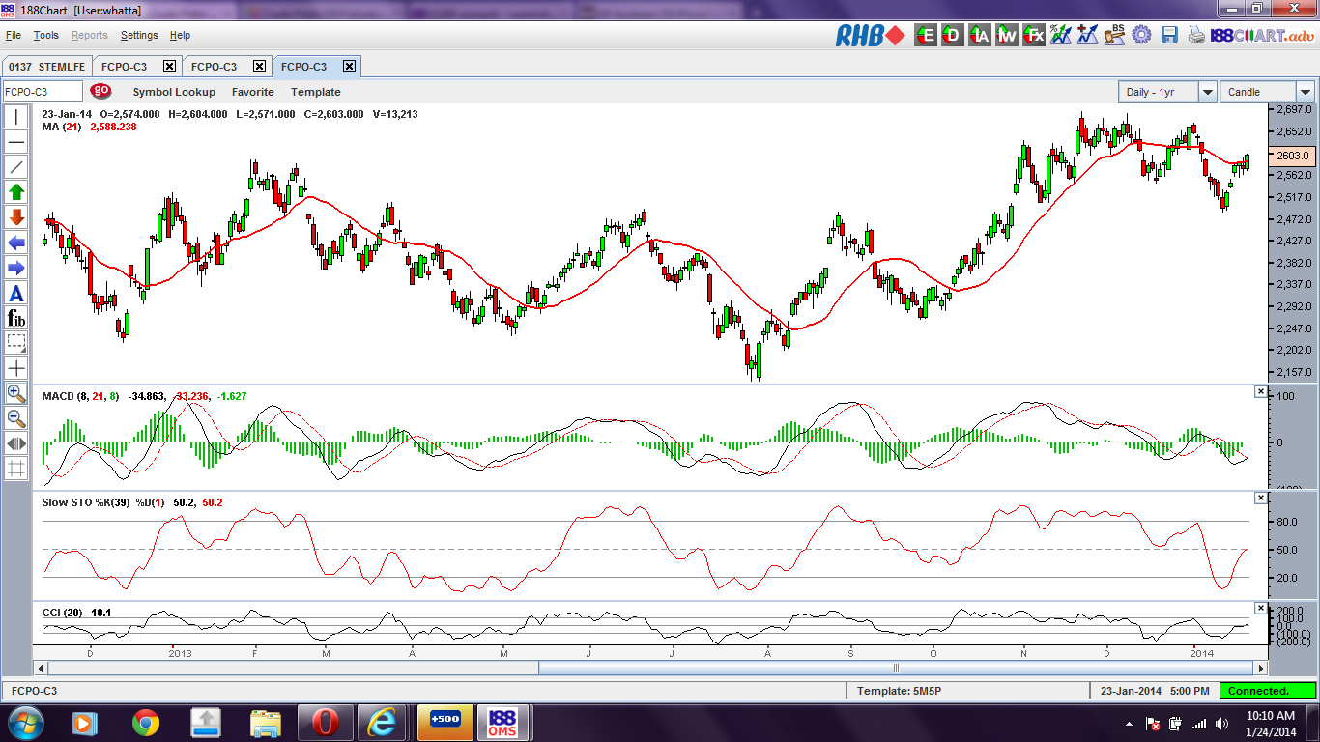Switch to the 0137 STEMLFE tab
1320x742 pixels.
(47, 67)
